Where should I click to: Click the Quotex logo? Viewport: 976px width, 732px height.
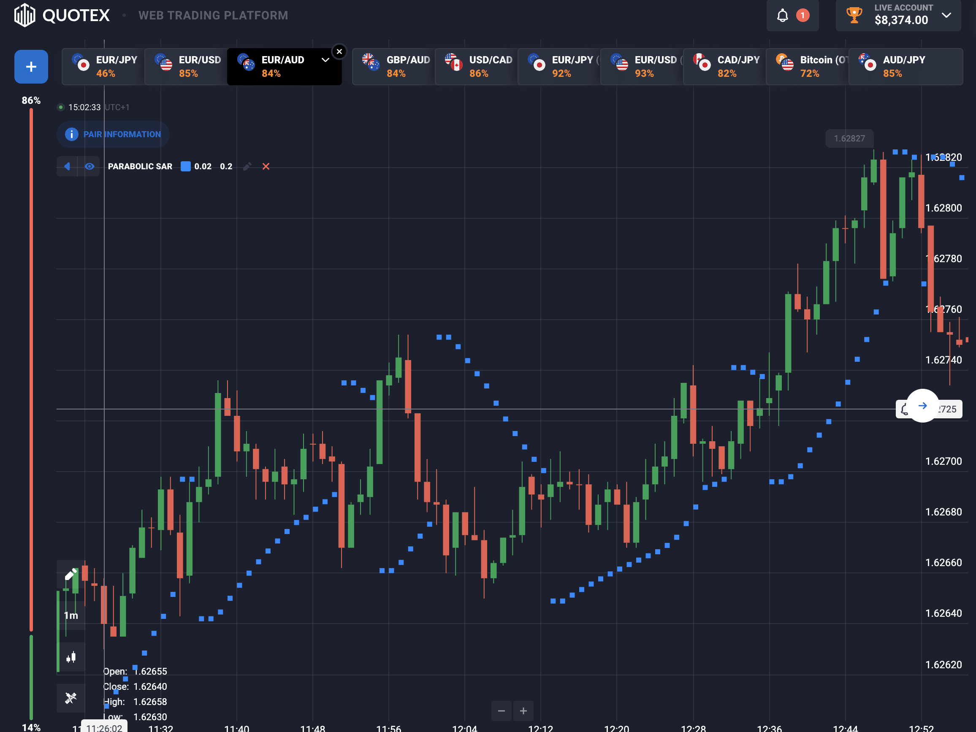(62, 16)
